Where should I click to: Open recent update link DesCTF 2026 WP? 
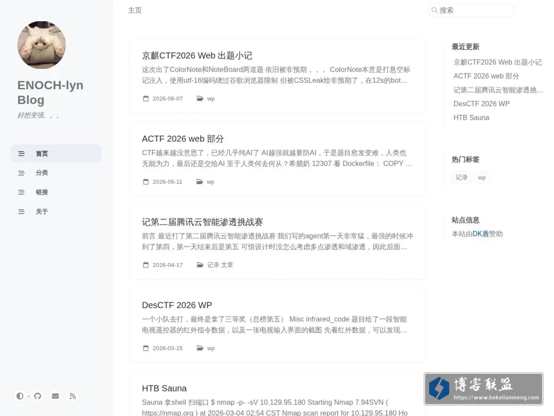482,104
